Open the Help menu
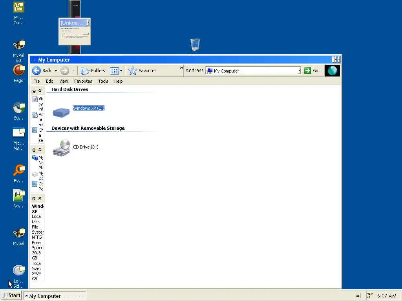Viewport: 402px width, 301px height. click(x=119, y=81)
